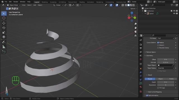Open the Scene properties tab
This screenshot has width=179, height=100.
point(141,56)
